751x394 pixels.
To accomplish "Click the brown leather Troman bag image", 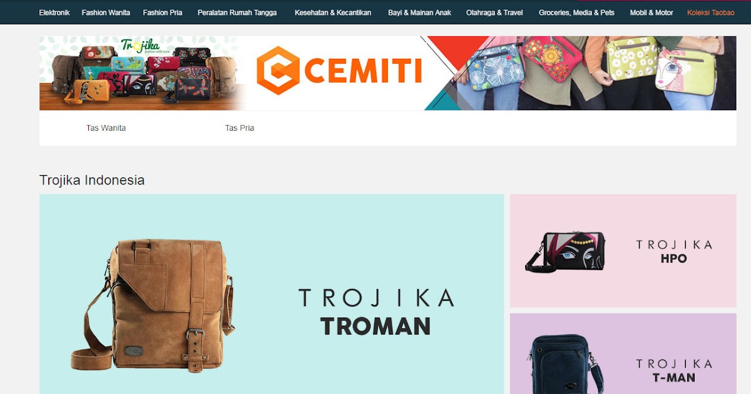I will [152, 304].
